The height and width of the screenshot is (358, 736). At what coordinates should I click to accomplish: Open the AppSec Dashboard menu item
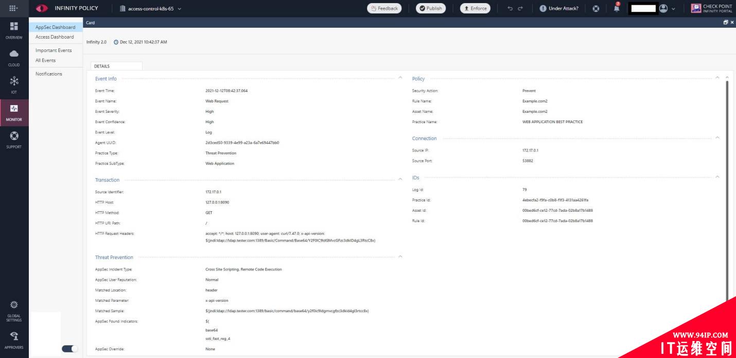(x=55, y=27)
